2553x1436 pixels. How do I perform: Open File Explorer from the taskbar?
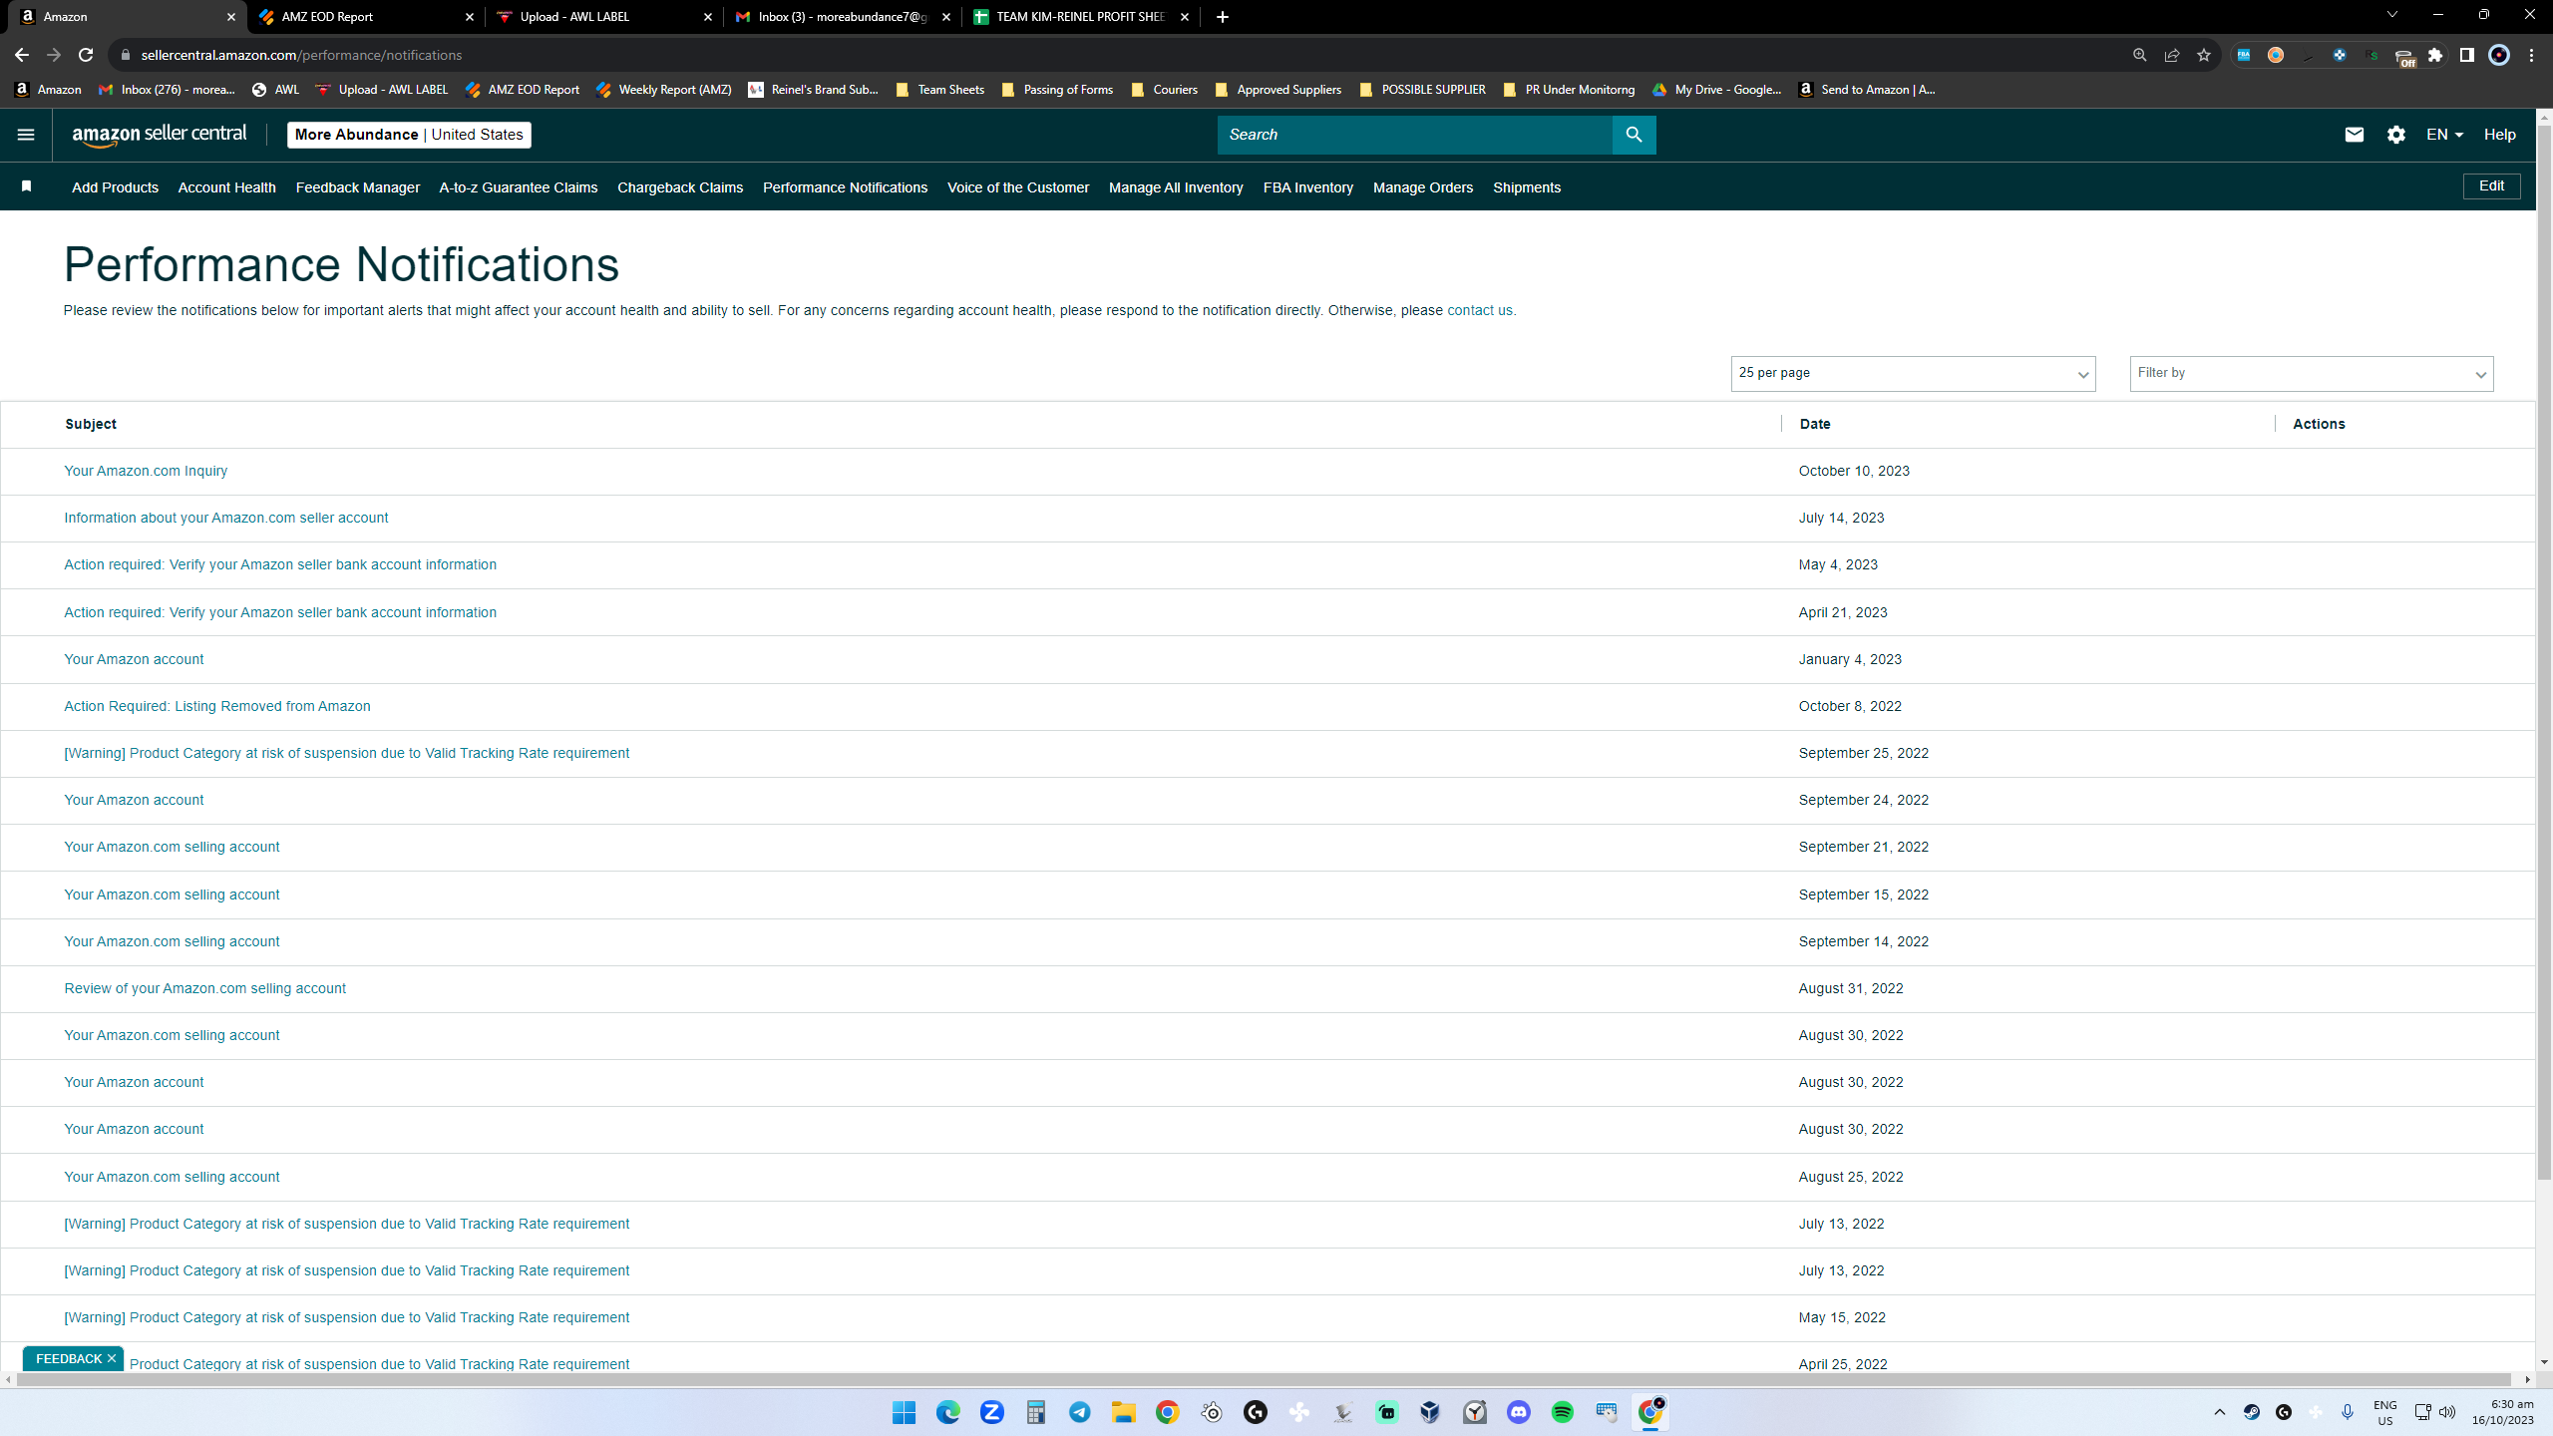coord(1123,1412)
